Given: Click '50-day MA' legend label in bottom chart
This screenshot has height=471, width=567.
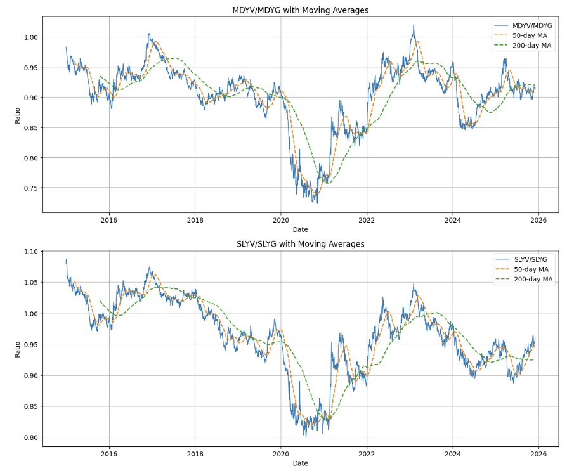Looking at the screenshot, I should click(530, 269).
